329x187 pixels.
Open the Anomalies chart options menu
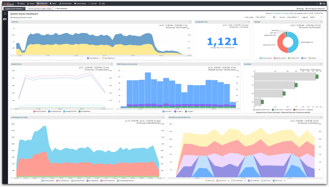(x=321, y=64)
